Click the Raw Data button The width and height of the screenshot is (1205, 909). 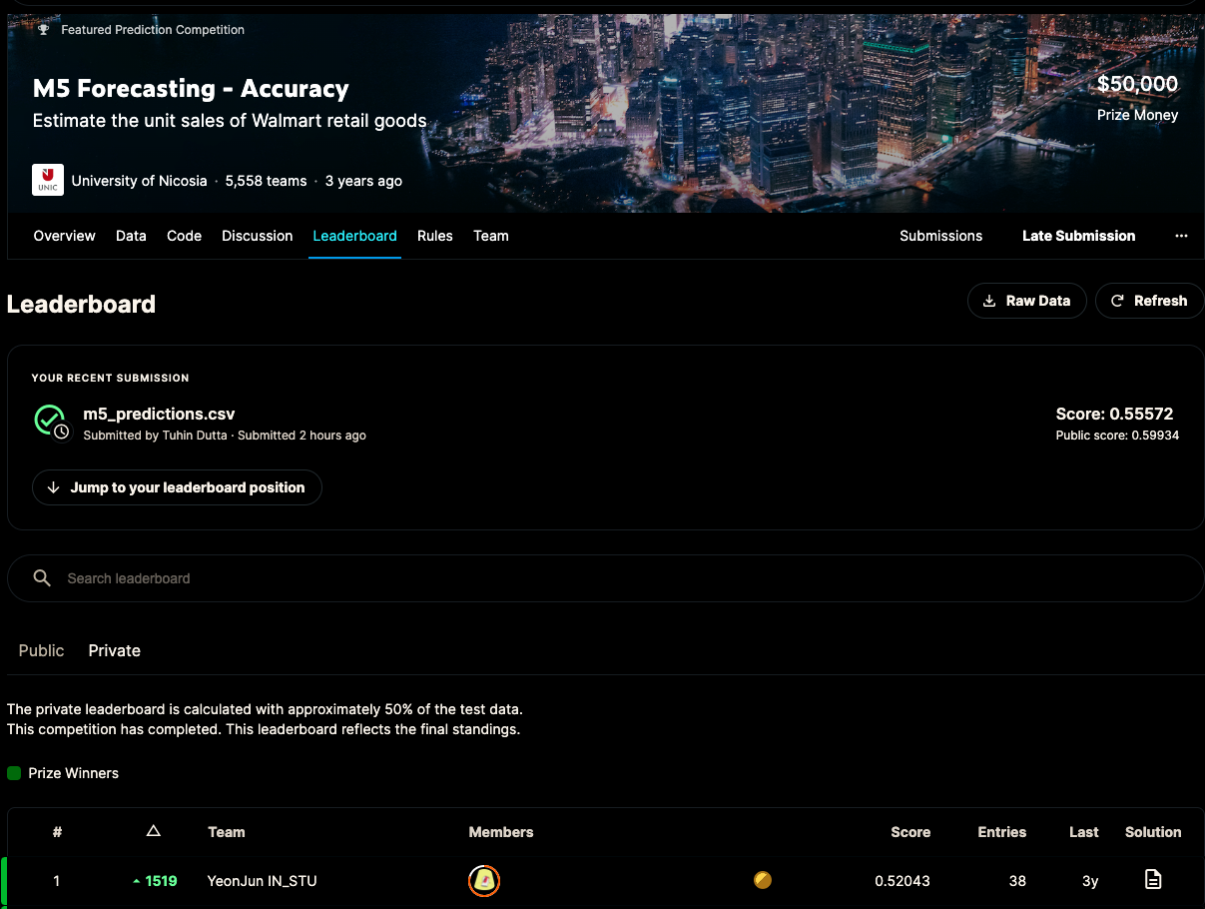(1026, 301)
